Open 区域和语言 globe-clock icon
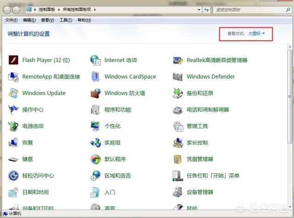 (96, 176)
